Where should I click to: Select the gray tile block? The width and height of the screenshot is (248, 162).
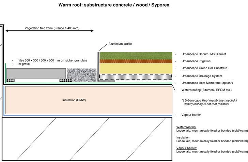click(36, 73)
